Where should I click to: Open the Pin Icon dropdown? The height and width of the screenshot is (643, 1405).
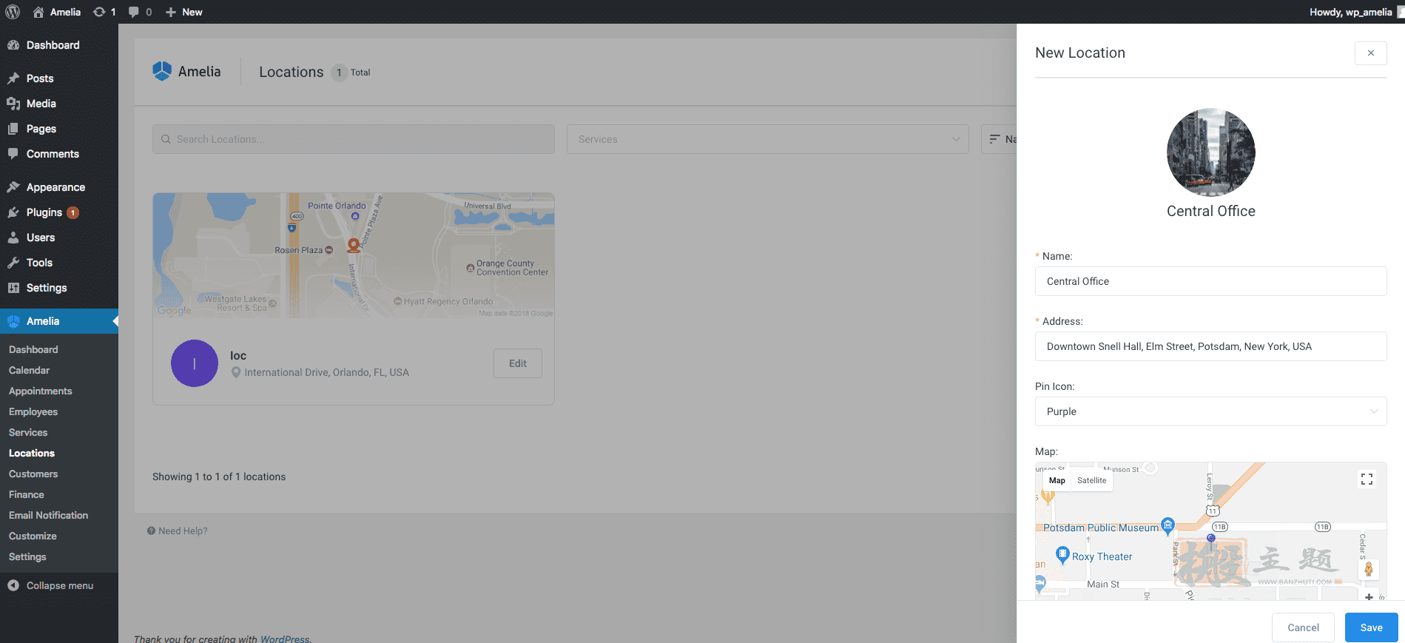1211,411
